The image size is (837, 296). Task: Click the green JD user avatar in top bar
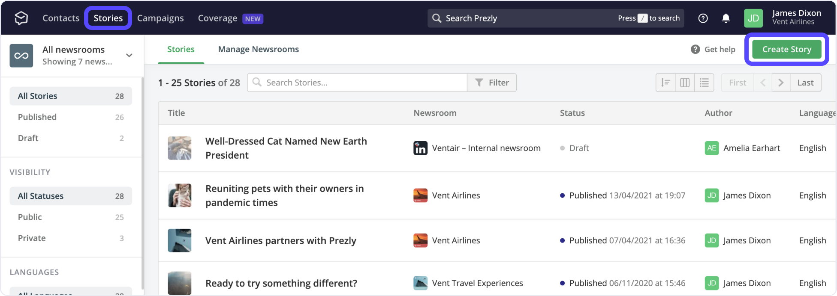pyautogui.click(x=753, y=18)
